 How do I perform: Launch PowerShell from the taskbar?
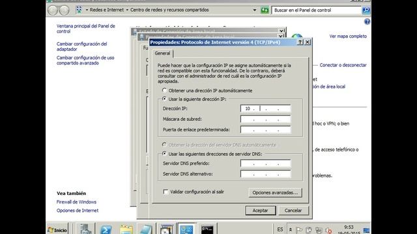coord(106,229)
